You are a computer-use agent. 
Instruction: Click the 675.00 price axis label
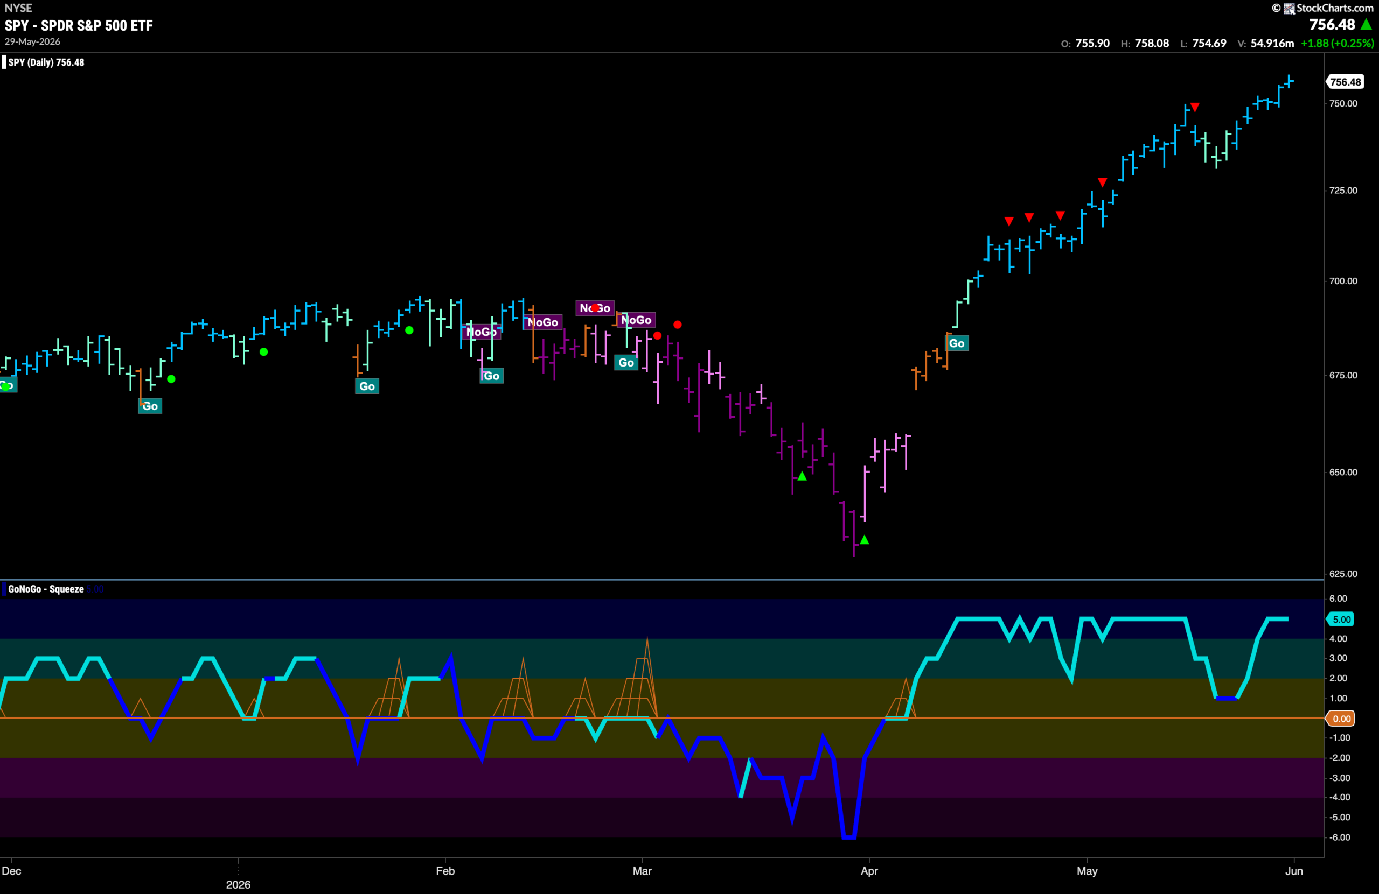(x=1343, y=375)
